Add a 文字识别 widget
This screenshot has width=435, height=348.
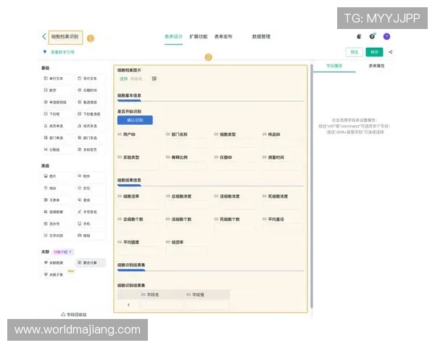click(x=57, y=236)
